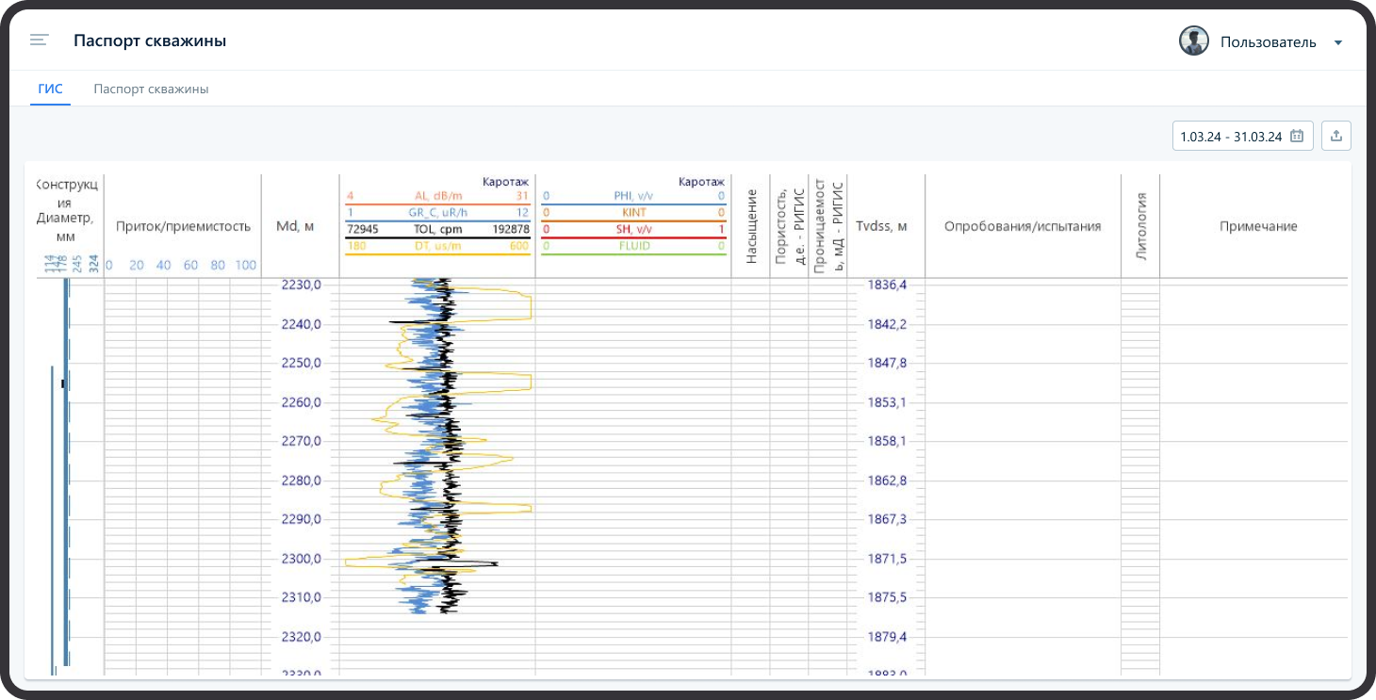Select the AL, dB/m curve legend
1376x700 pixels.
click(438, 196)
